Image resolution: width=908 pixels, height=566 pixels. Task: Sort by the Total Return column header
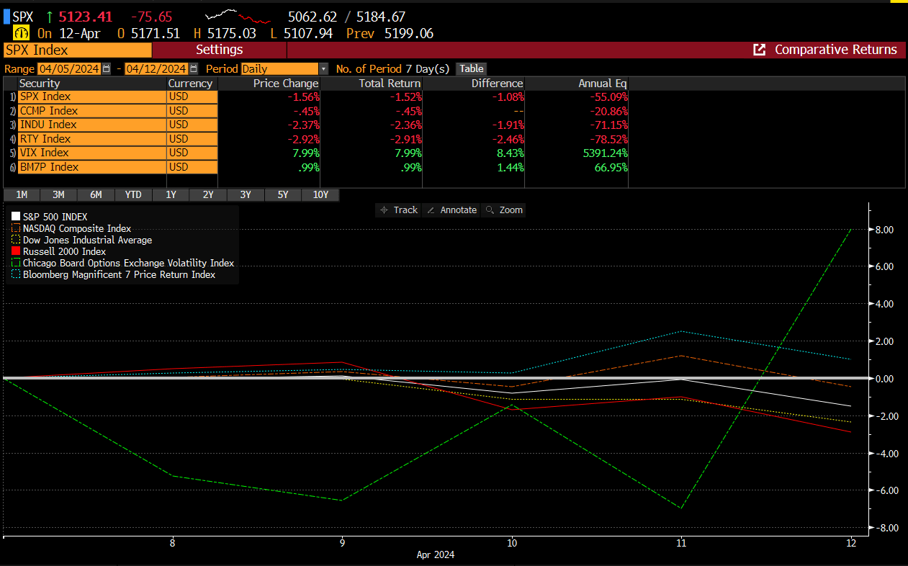coord(371,84)
